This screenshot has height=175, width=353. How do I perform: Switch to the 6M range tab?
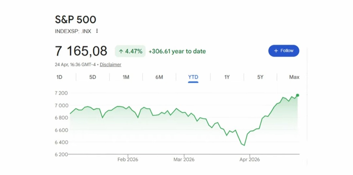pyautogui.click(x=159, y=77)
